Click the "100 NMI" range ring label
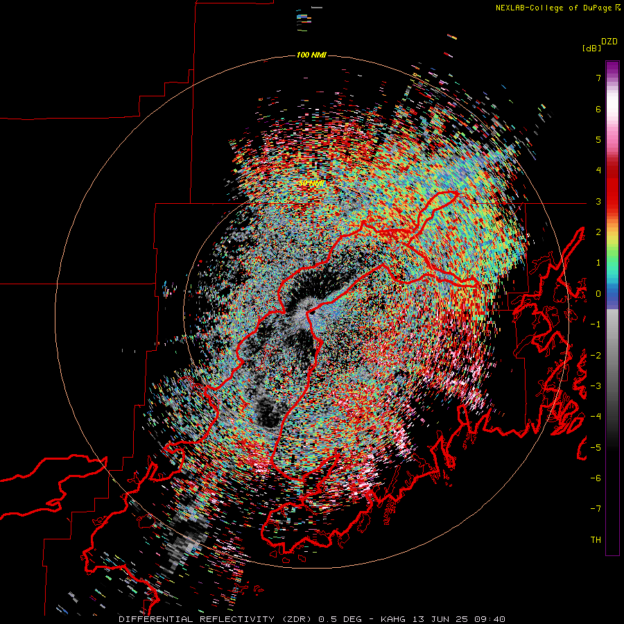The image size is (624, 624). [x=311, y=55]
